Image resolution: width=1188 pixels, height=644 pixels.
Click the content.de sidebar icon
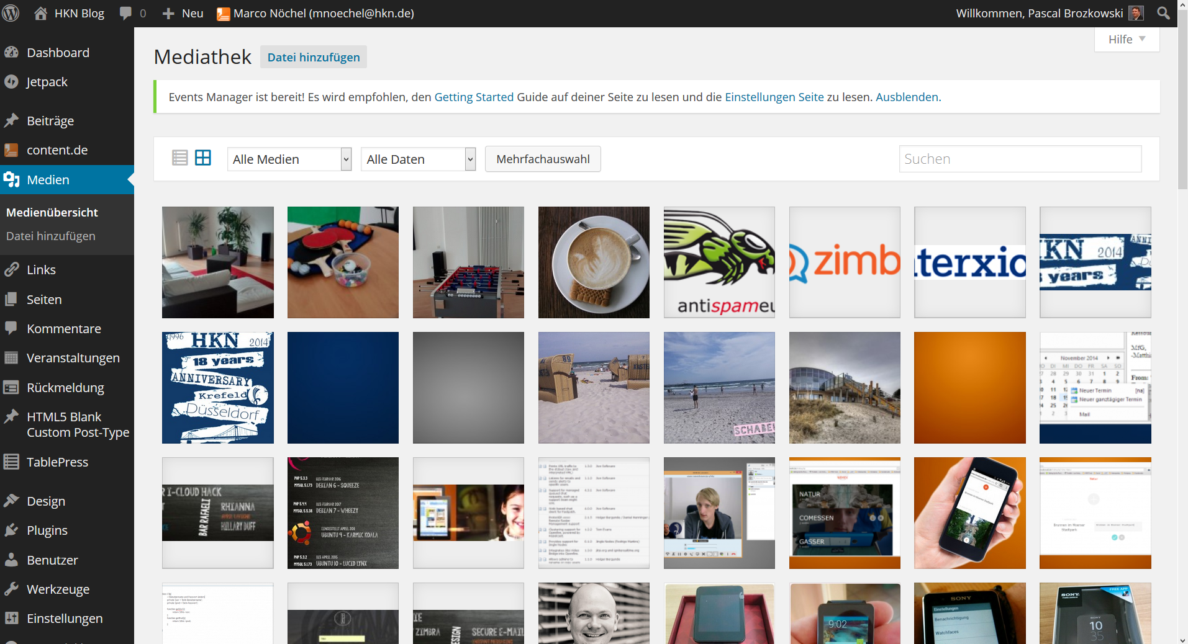[11, 150]
